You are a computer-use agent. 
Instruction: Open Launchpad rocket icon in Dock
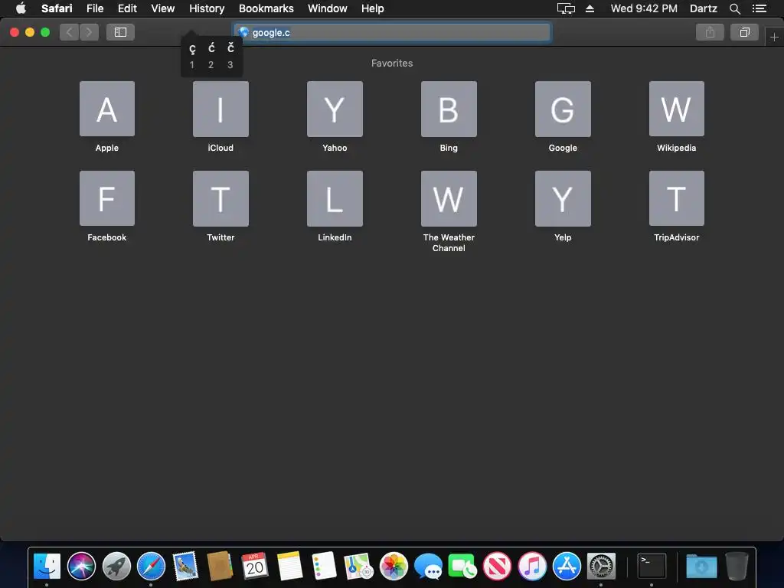[x=116, y=567]
